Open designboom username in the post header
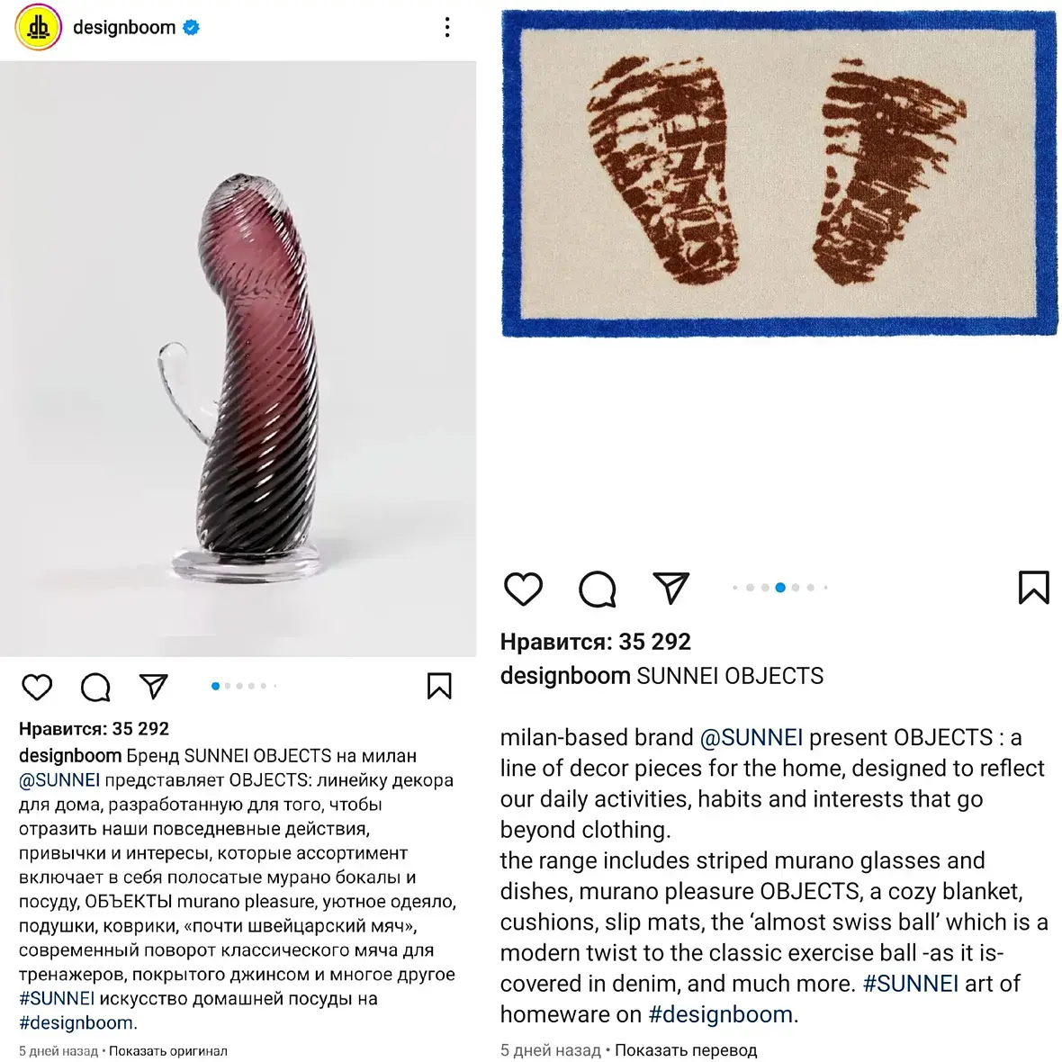The image size is (1062, 1062). click(x=124, y=28)
